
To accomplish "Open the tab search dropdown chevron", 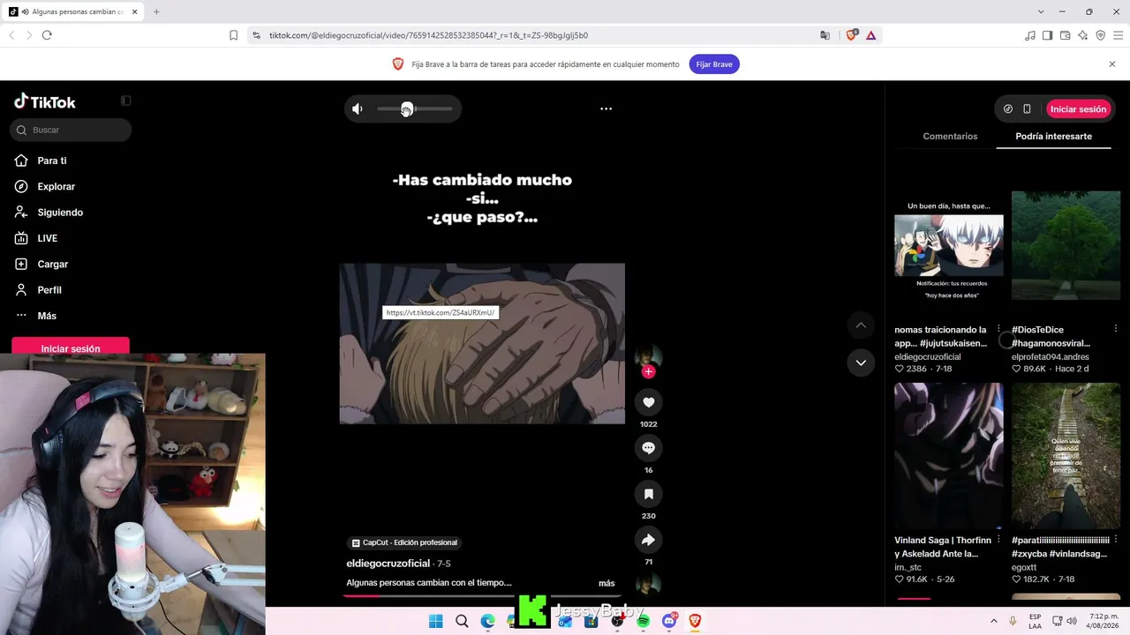I will pos(1041,11).
